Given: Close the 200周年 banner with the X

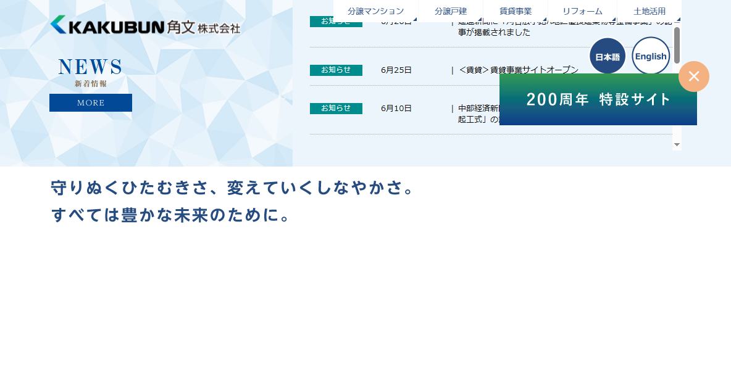Looking at the screenshot, I should click(x=694, y=77).
